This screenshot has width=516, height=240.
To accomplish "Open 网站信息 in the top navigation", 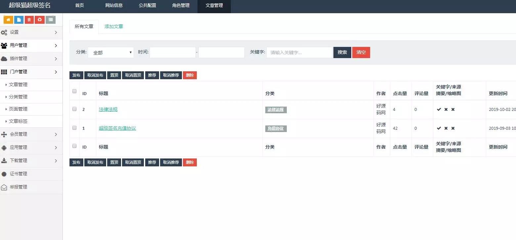I will click(x=114, y=6).
